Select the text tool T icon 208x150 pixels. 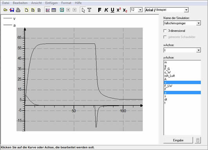89,10
